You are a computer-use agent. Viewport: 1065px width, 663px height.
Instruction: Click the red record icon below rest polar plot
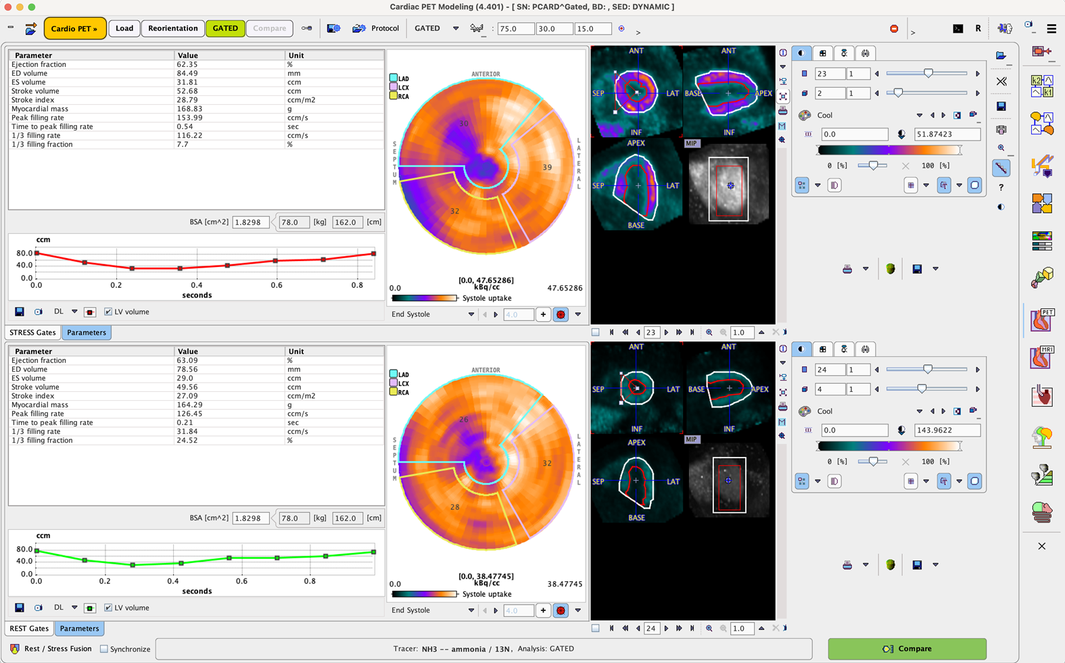[x=561, y=610]
